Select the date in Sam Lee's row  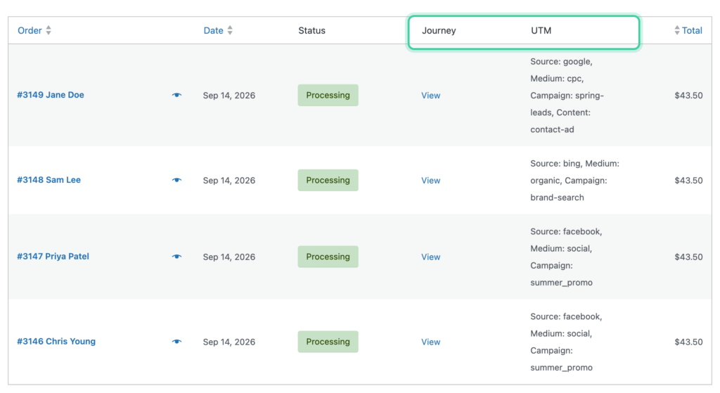(229, 181)
